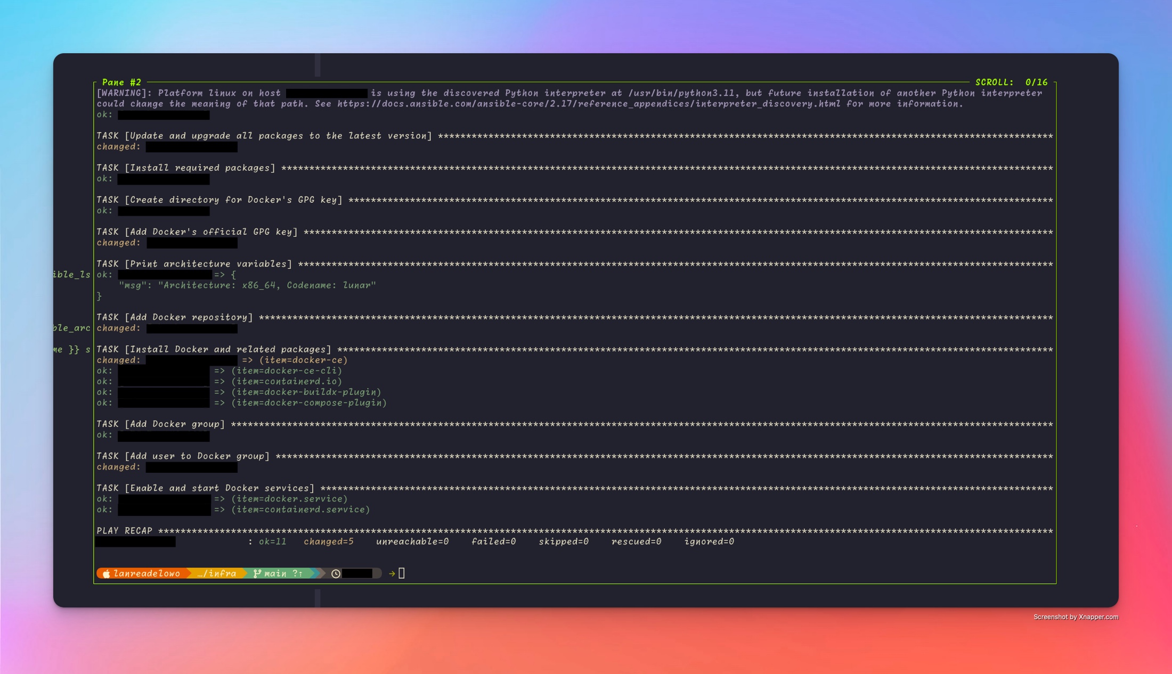Click the 'ignored=0' recap value

(x=709, y=541)
